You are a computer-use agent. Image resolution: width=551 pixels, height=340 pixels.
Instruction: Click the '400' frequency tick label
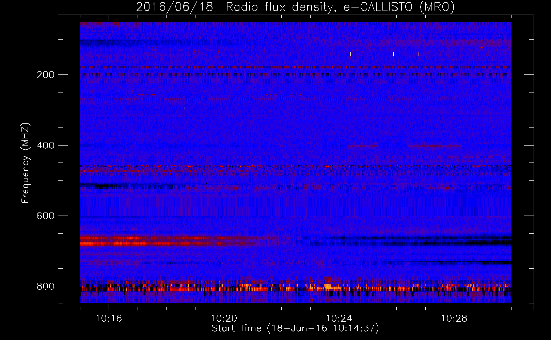(46, 146)
